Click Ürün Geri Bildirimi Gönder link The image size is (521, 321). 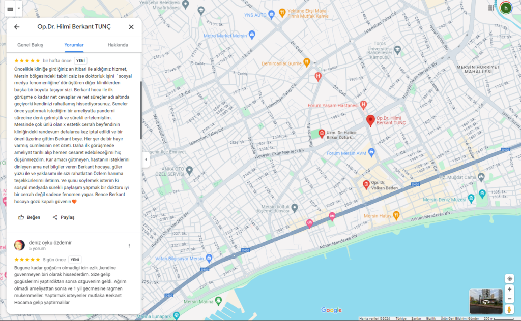459,318
